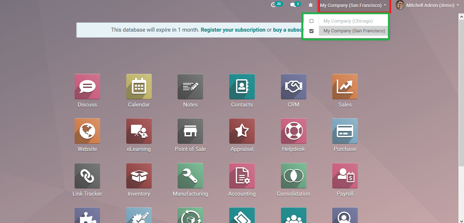
Task: Open the Appraisal app
Action: coord(242,131)
